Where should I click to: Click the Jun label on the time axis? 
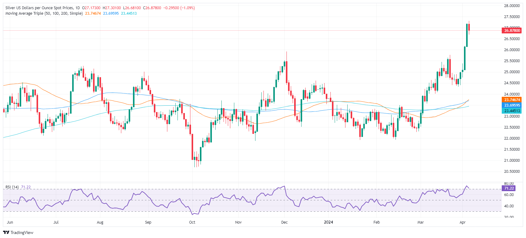pyautogui.click(x=10, y=222)
